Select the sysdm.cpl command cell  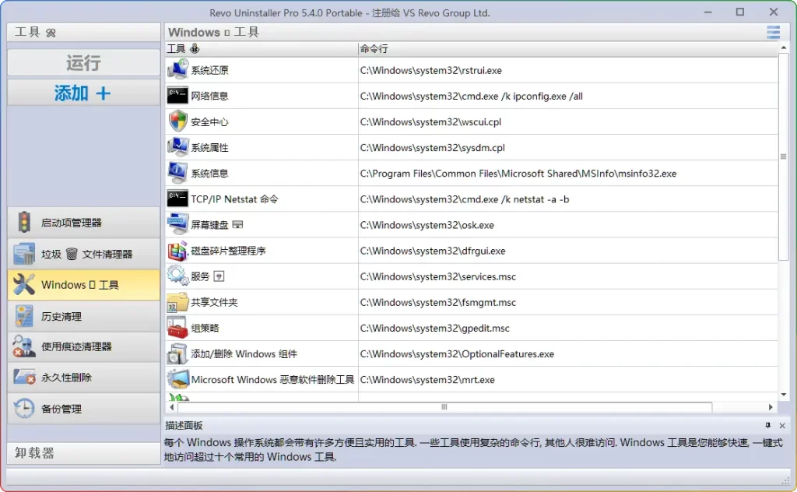[567, 147]
